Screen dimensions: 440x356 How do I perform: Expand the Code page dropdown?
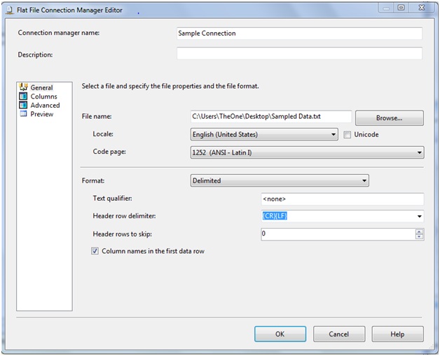(419, 152)
